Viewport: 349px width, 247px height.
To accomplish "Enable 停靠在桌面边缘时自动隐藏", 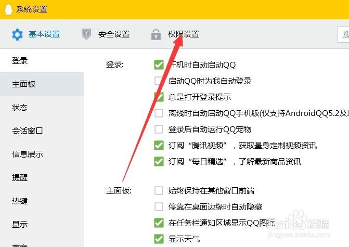I will pyautogui.click(x=159, y=207).
